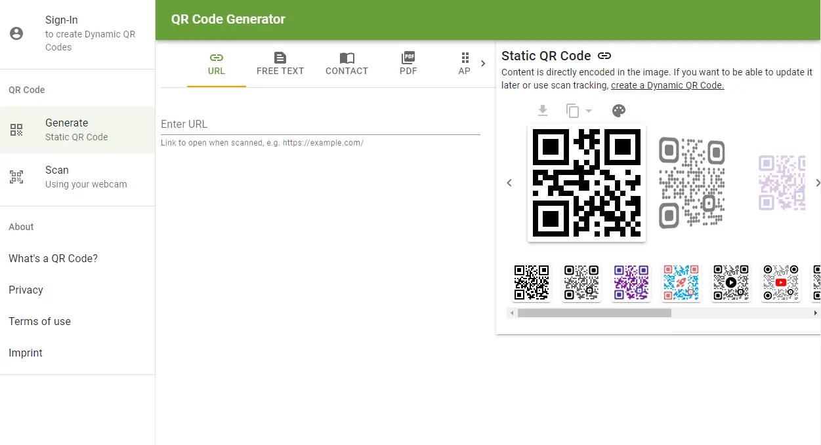Select the purple QR code template thumbnail

(631, 282)
